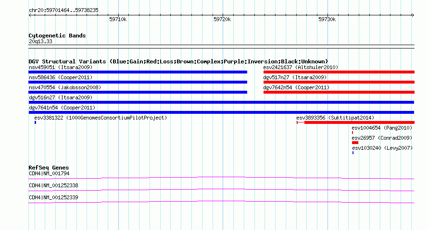The image size is (428, 230).
Task: Click the short red bar under esv26957
Action: (355, 143)
